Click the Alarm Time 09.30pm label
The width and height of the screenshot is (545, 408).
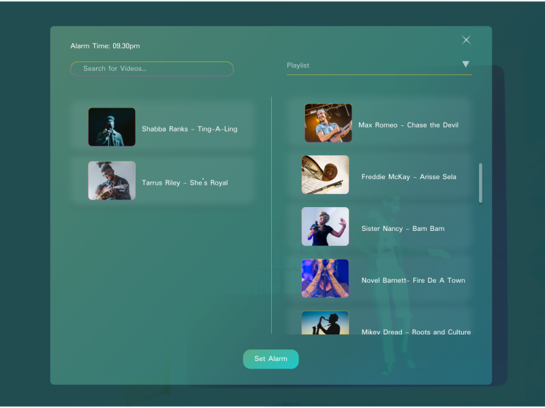point(104,46)
